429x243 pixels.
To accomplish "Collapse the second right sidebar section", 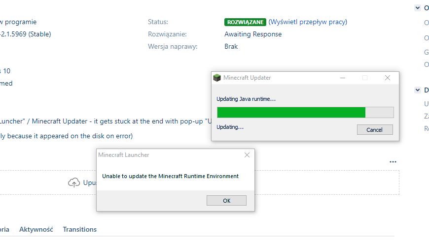I will 418,90.
